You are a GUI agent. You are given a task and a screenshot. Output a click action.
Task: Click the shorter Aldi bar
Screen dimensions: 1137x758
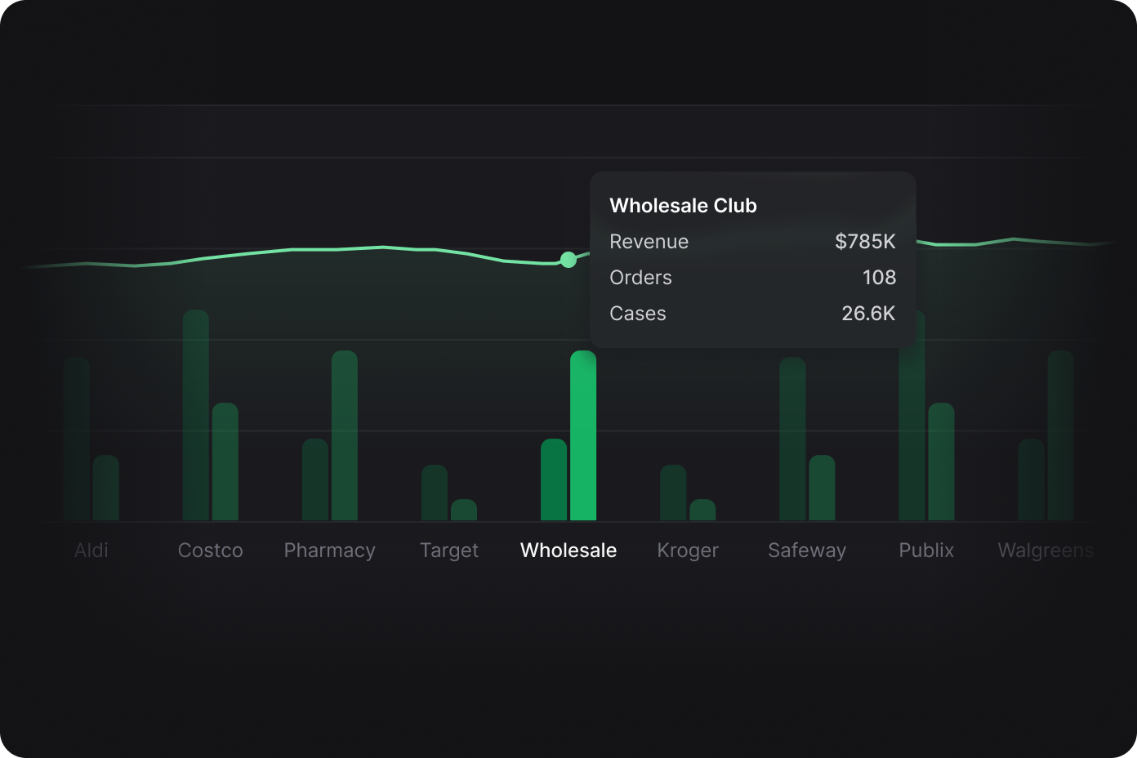tap(106, 488)
